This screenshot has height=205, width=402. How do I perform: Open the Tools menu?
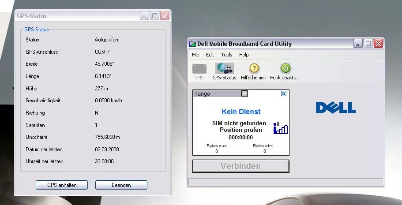click(227, 55)
